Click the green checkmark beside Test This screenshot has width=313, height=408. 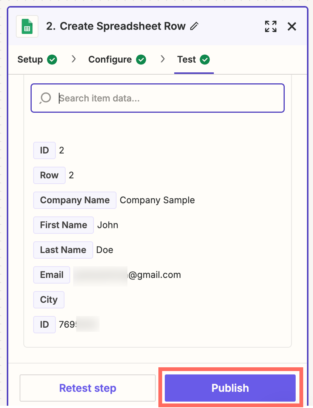205,60
